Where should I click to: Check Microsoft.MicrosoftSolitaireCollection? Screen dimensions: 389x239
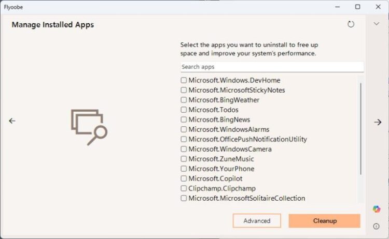point(184,198)
